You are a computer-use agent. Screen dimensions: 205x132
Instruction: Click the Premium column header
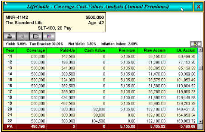pos(122,50)
